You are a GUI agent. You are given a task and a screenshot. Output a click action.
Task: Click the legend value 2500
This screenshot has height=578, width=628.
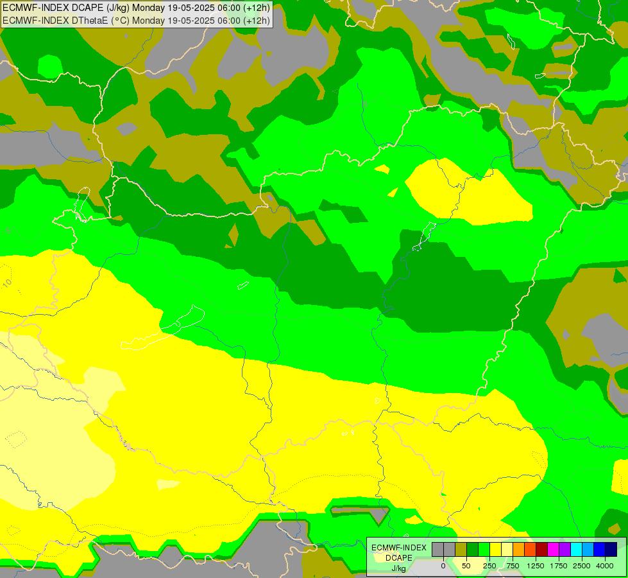click(582, 566)
